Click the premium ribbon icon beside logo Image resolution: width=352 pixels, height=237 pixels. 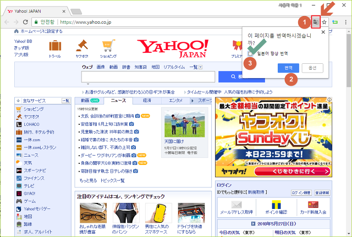pos(237,46)
